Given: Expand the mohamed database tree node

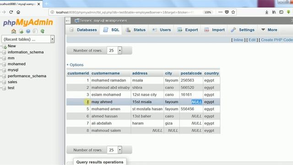Looking at the screenshot, I should [x=1, y=64].
